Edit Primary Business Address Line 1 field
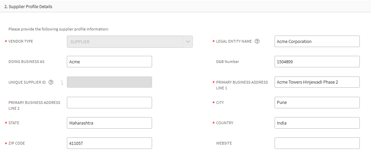This screenshot has width=371, height=154. pos(317,82)
